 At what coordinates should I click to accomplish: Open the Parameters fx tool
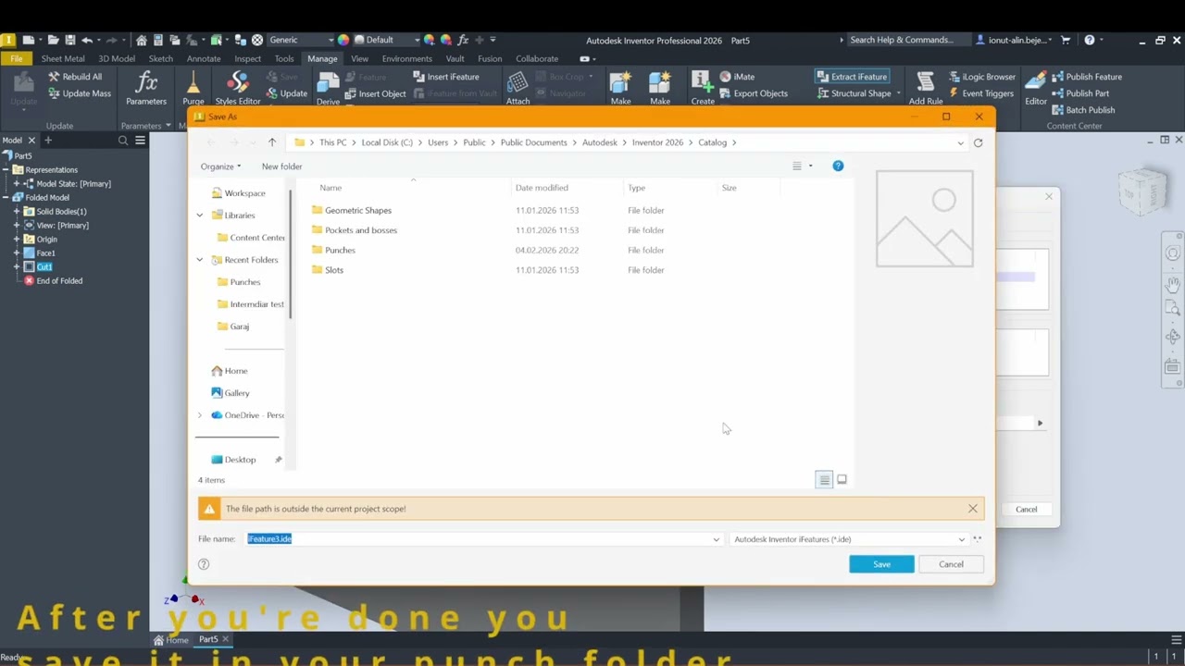[146, 89]
